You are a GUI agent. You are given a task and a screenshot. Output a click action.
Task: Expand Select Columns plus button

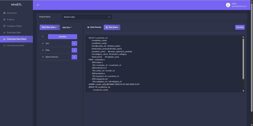(x=74, y=57)
